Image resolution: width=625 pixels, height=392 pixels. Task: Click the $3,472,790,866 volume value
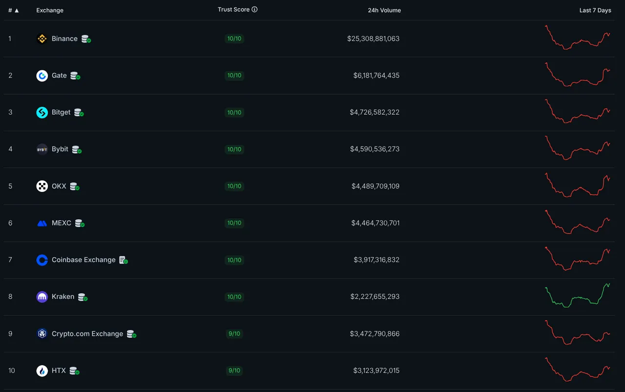click(375, 334)
